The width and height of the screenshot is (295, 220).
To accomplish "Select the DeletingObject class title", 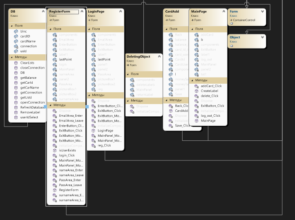I will point(138,57).
